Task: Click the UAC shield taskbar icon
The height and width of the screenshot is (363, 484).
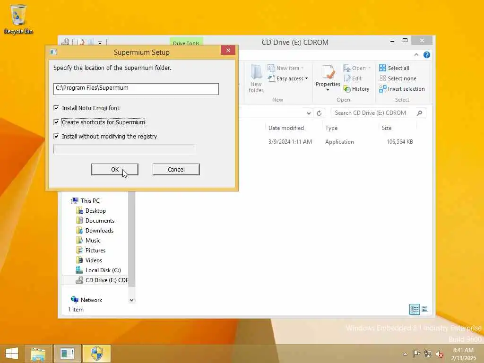Action: pos(96,354)
